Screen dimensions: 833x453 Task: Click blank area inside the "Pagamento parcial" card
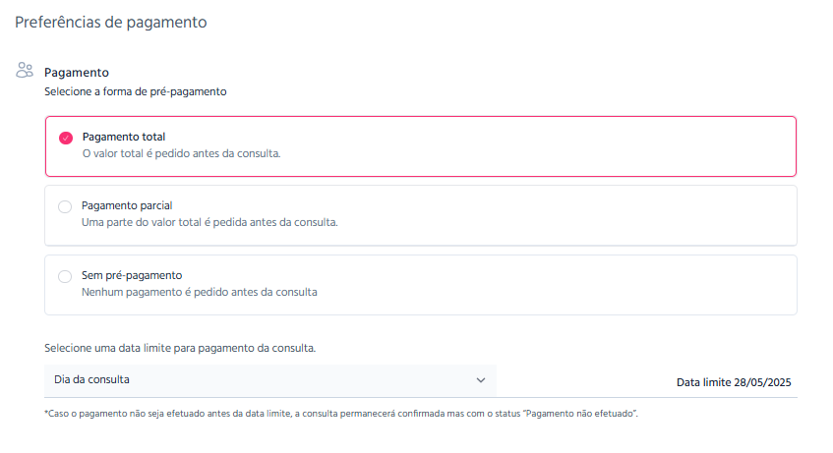pos(590,215)
